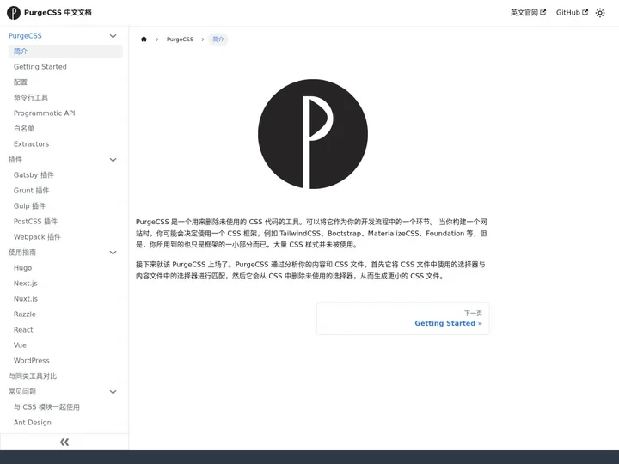Collapse the 插件 sidebar category chevron
The image size is (619, 464).
point(113,160)
